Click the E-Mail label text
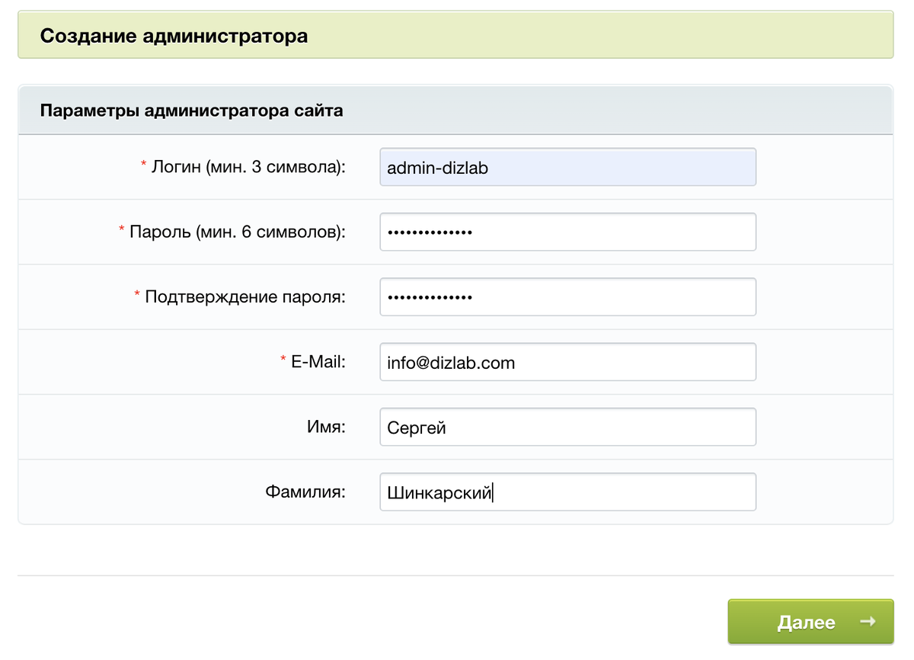914x660 pixels. [318, 362]
